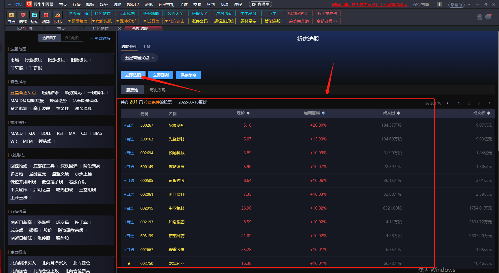Open the 超级L2 menu
The width and height of the screenshot is (499, 273).
(133, 5)
